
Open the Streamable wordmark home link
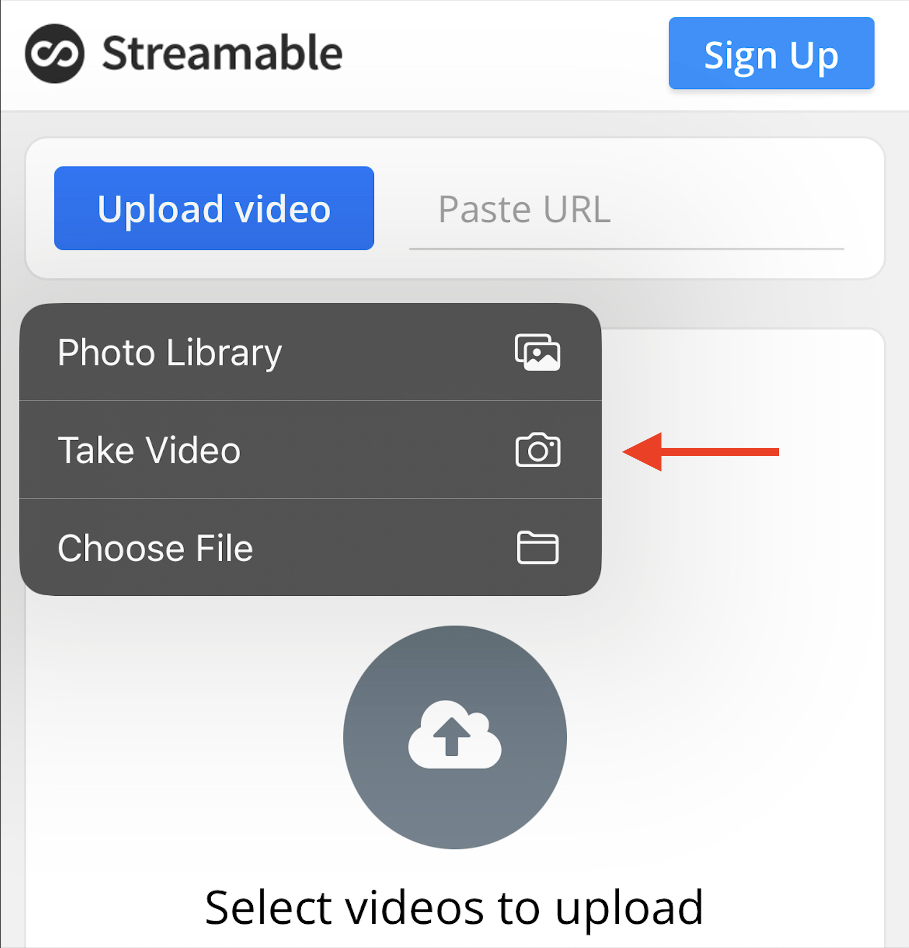pos(222,53)
